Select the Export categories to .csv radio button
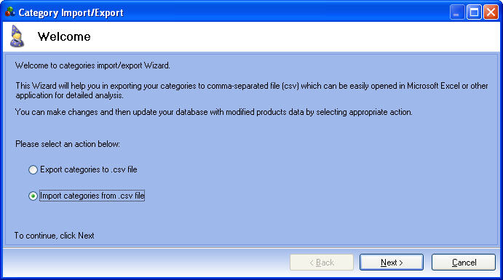This screenshot has width=503, height=280. pyautogui.click(x=33, y=169)
